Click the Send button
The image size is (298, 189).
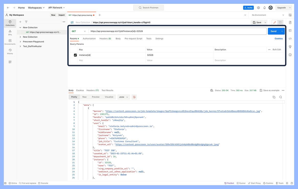click(273, 31)
